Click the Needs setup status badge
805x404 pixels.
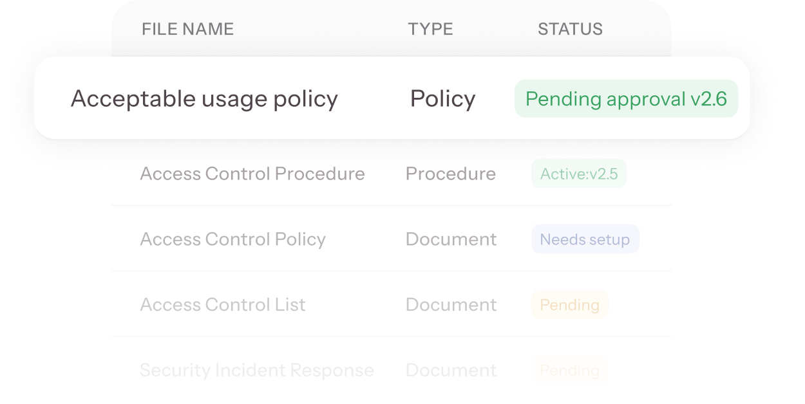coord(585,239)
